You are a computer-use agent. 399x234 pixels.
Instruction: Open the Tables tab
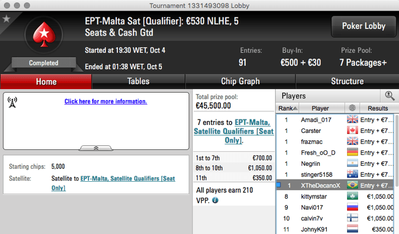[x=138, y=82]
